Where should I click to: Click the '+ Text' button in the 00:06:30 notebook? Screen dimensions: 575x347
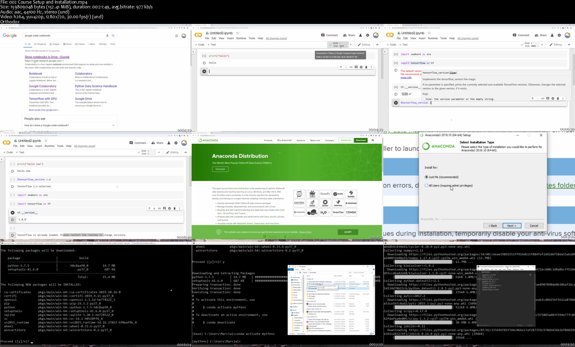(403, 45)
